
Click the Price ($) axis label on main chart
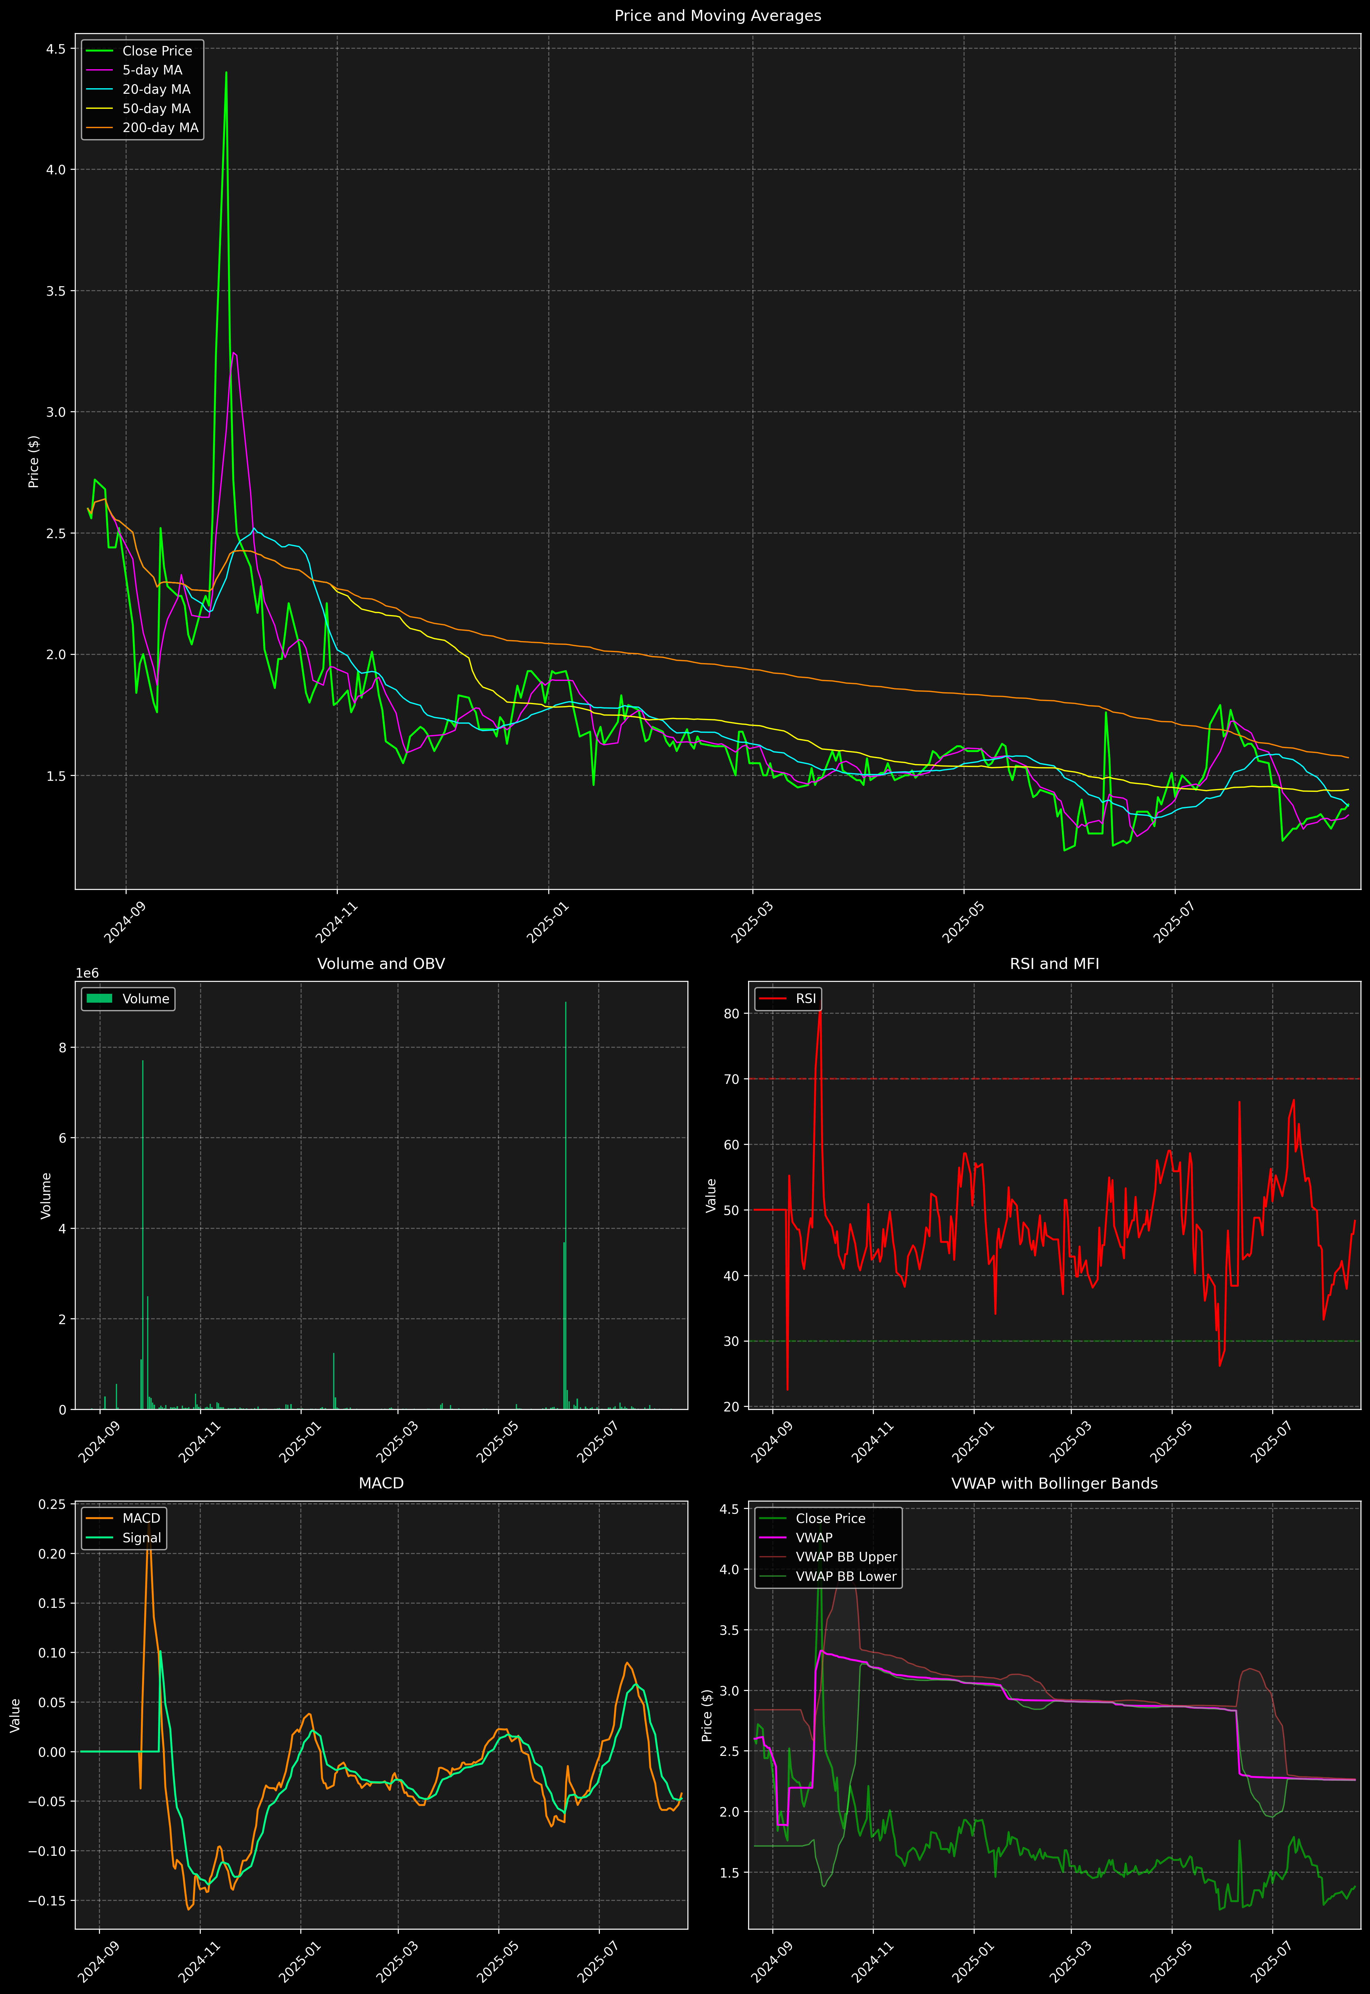pos(33,461)
